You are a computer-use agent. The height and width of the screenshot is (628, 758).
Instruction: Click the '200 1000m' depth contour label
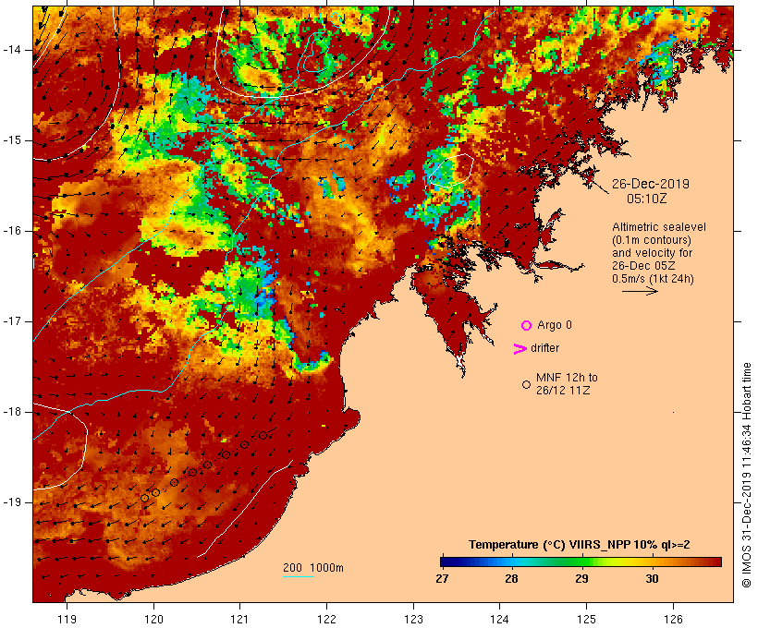(x=313, y=568)
